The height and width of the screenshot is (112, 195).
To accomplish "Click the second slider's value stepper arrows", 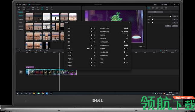I will pos(177,20).
